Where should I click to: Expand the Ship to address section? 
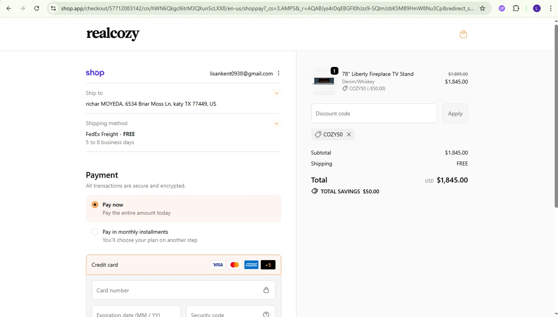pyautogui.click(x=276, y=93)
